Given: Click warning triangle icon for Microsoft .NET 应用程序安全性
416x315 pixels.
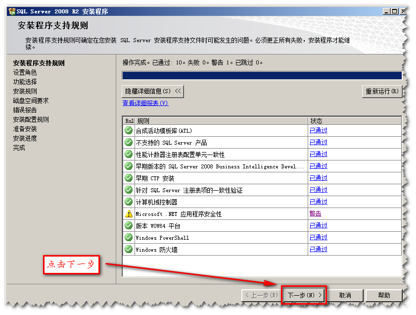Looking at the screenshot, I should point(129,213).
